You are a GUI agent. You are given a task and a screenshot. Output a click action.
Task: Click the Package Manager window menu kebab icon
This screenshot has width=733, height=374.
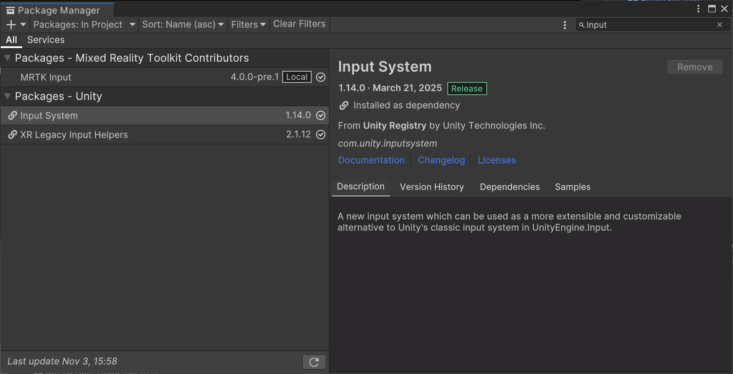[x=698, y=9]
